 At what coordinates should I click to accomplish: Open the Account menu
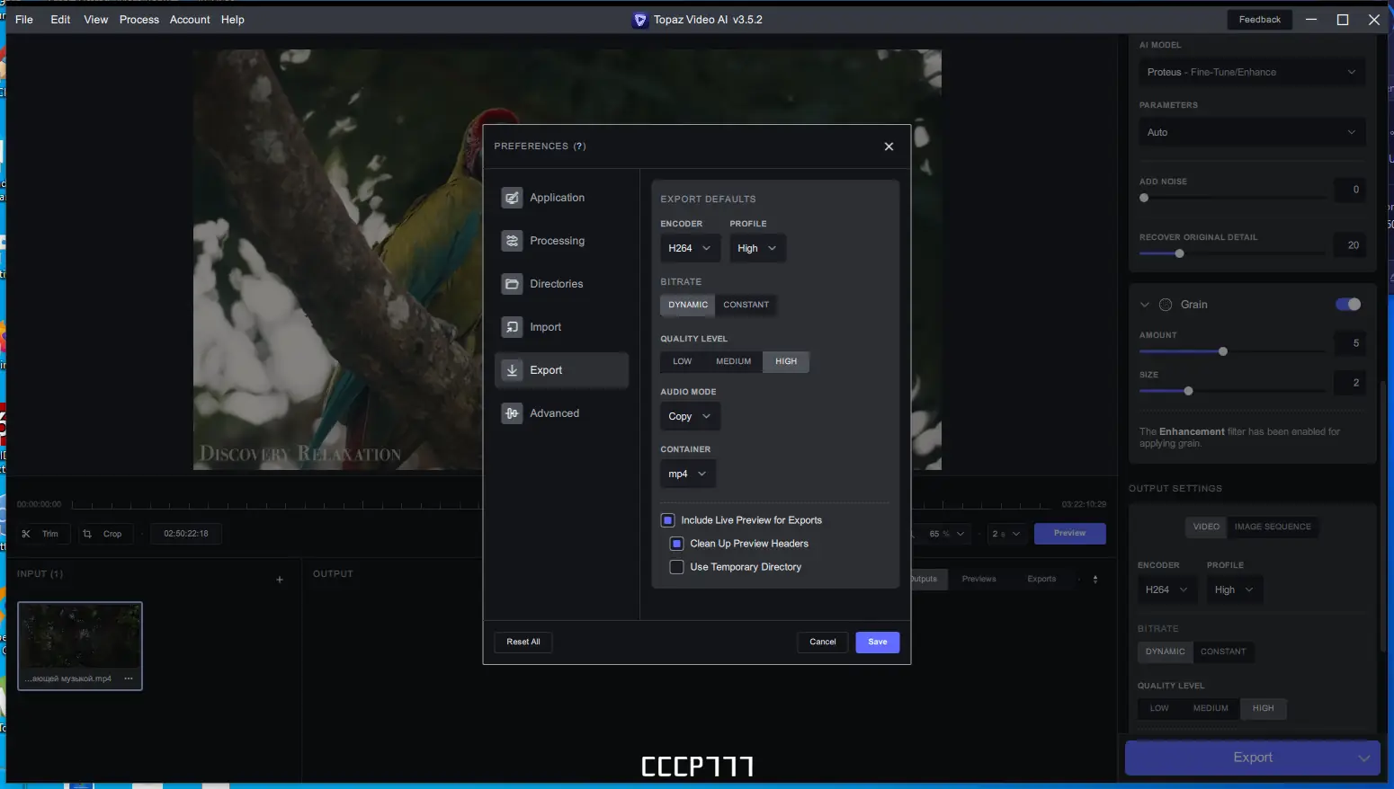pos(190,20)
